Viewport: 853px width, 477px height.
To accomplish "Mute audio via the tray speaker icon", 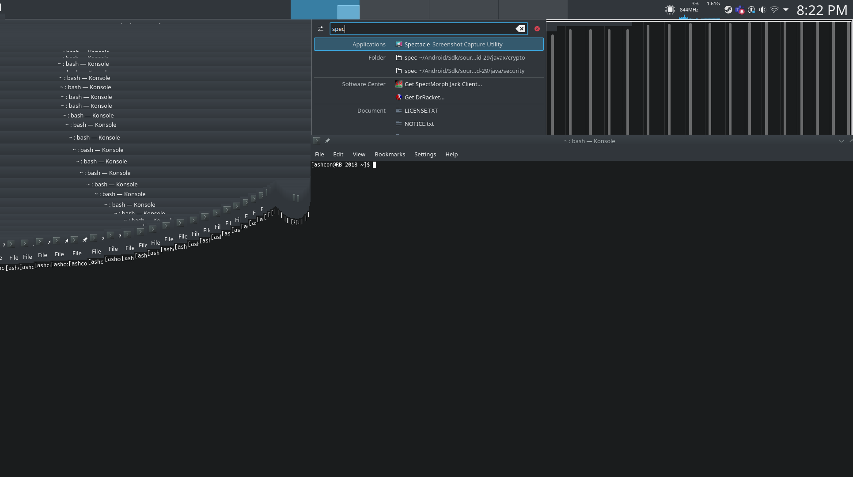I will point(762,9).
